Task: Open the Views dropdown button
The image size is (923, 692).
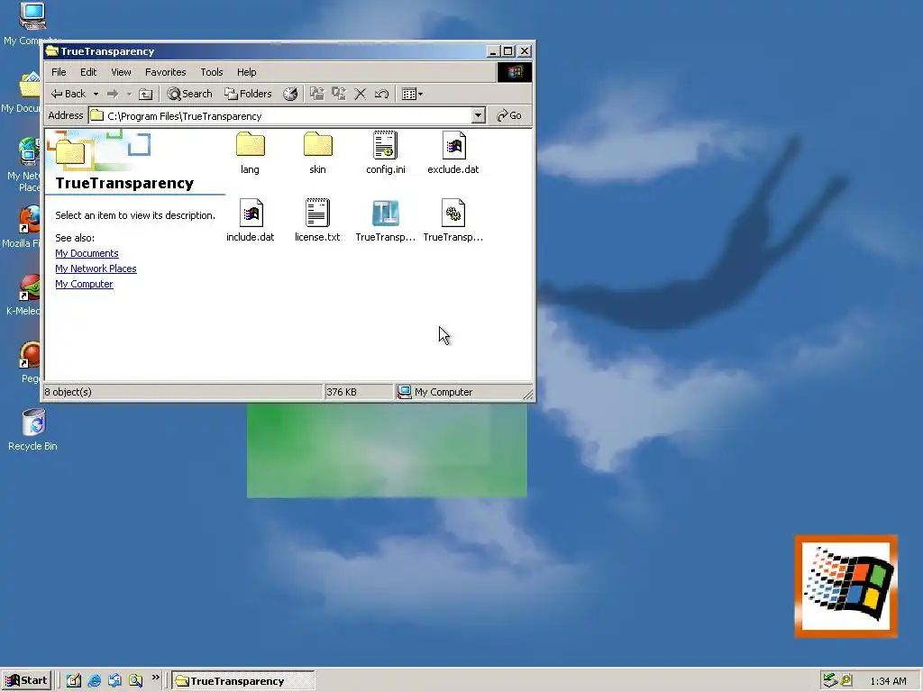Action: [x=412, y=94]
